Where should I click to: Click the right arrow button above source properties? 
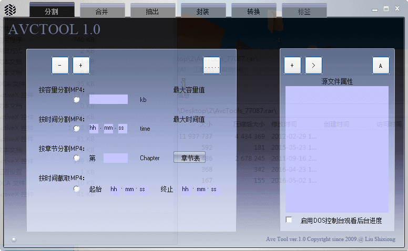point(313,65)
